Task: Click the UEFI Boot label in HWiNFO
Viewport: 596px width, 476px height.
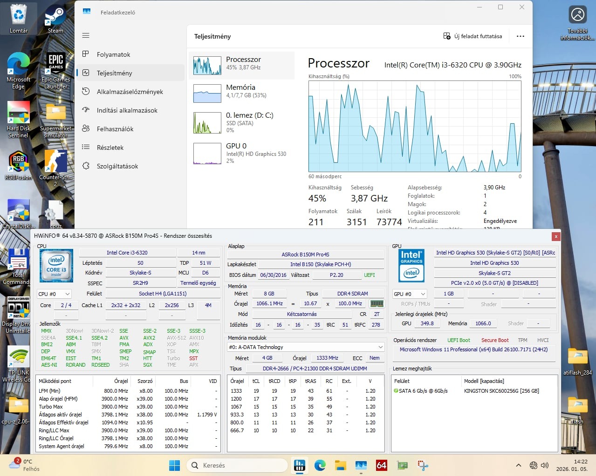Action: [459, 340]
